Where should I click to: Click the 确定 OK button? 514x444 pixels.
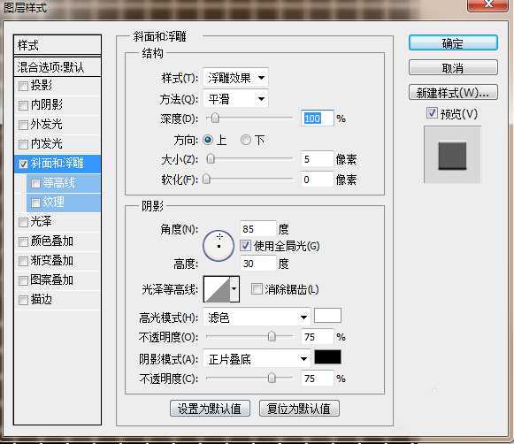tap(453, 43)
